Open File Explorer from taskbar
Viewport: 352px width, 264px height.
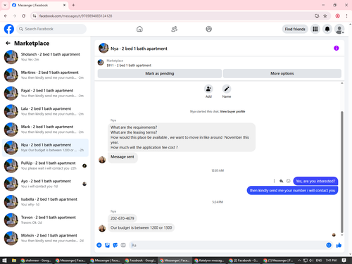[x=14, y=260]
